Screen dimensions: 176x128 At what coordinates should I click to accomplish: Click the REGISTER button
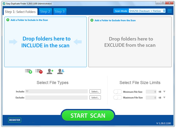pyautogui.click(x=15, y=120)
